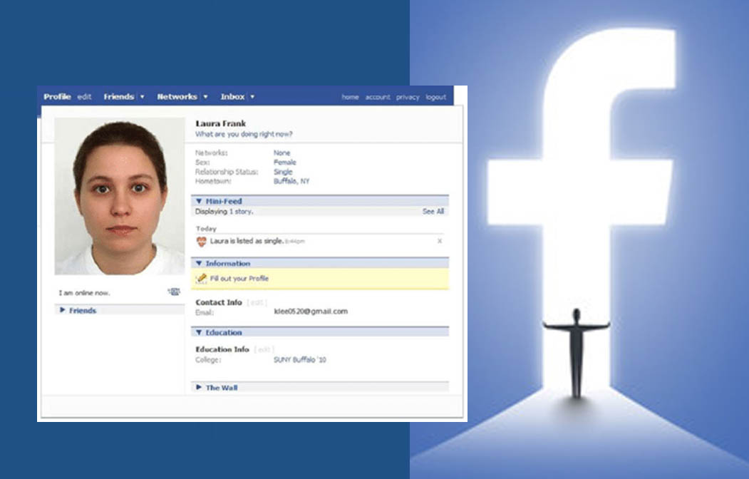The width and height of the screenshot is (749, 479).
Task: Open the privacy link
Action: [x=408, y=97]
